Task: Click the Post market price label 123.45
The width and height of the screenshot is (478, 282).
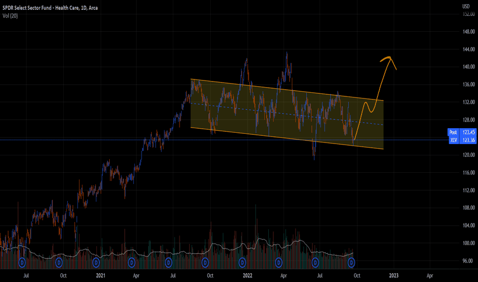Action: pyautogui.click(x=462, y=132)
